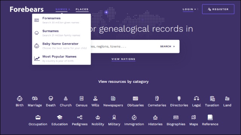The height and width of the screenshot is (135, 241).
Task: Open the Obituaries category icon
Action: tap(136, 98)
